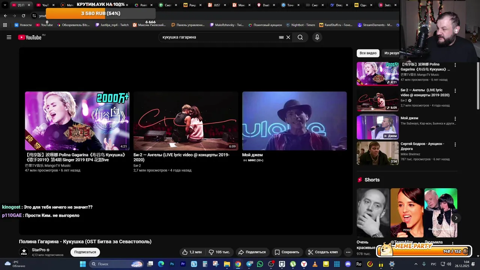The image size is (480, 270).
Task: Open the menu for the Би-2 Ангелы sidebar video
Action: click(x=455, y=91)
